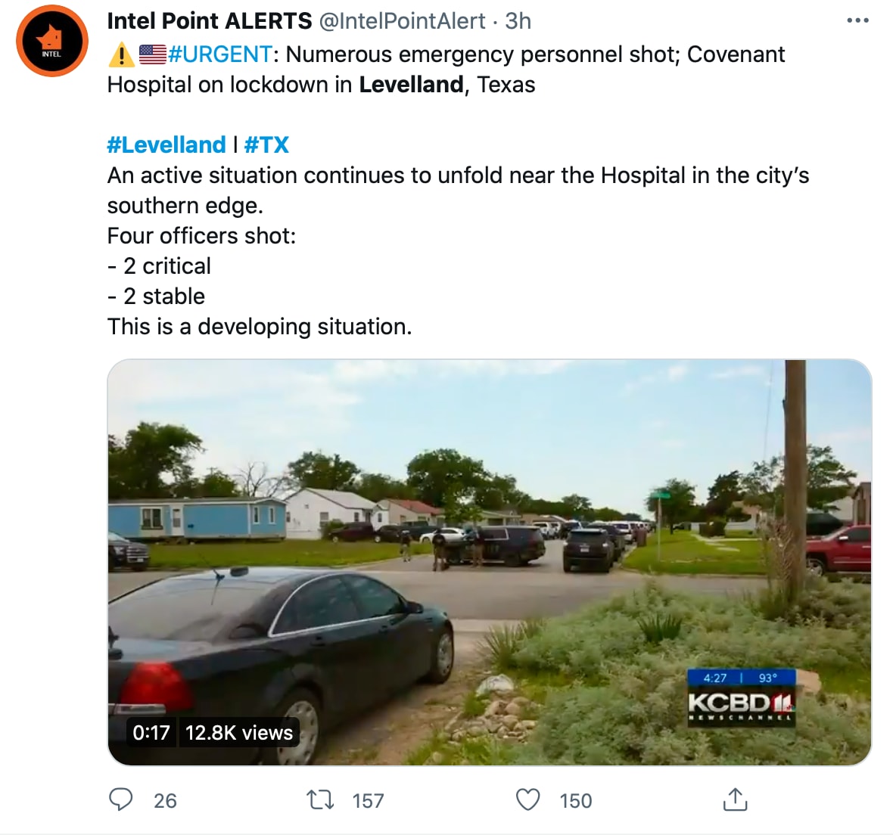893x835 pixels.
Task: Click the KCBD 11 logo in video
Action: tap(742, 706)
